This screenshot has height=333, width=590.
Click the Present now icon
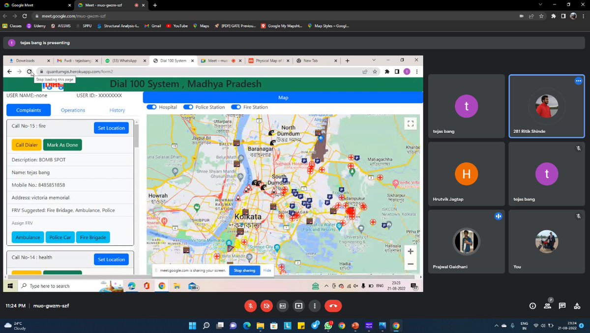coord(299,305)
